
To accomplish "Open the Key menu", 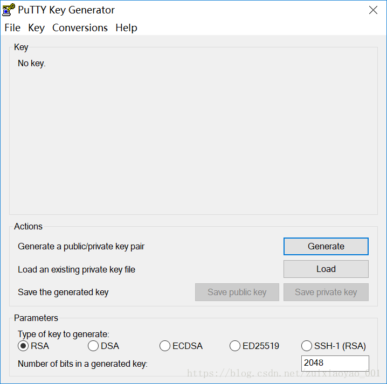I will coord(36,27).
